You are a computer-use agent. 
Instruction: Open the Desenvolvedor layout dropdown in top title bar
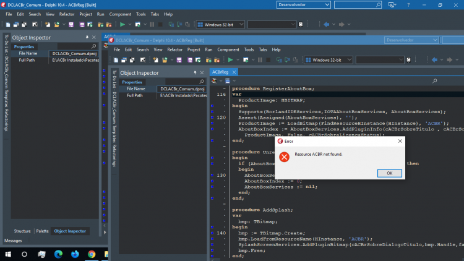click(303, 5)
